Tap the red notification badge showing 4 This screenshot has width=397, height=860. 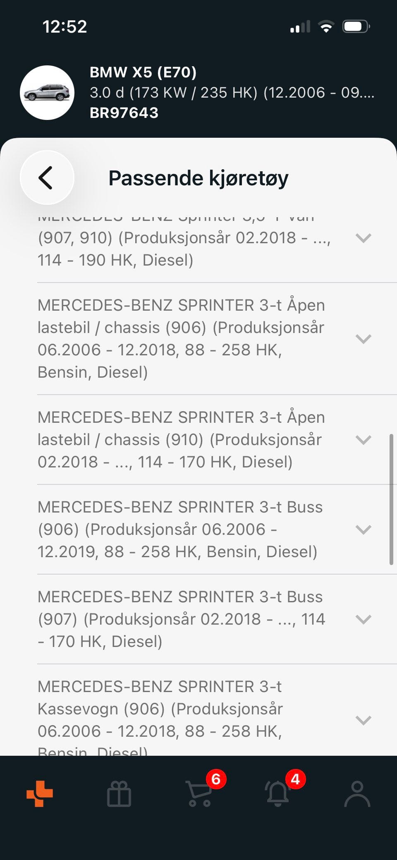[295, 779]
